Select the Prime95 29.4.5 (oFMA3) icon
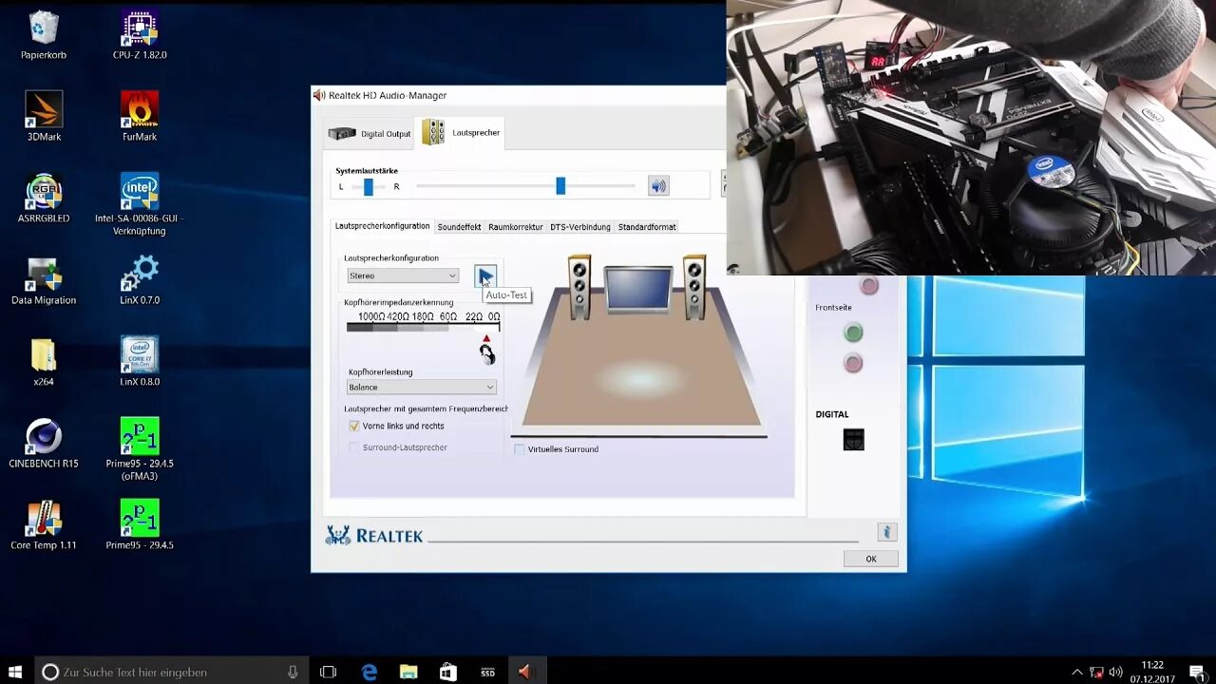This screenshot has height=684, width=1216. [x=140, y=436]
